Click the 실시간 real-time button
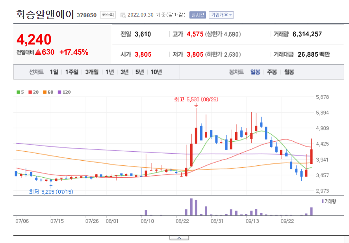The width and height of the screenshot is (349, 243). [198, 15]
